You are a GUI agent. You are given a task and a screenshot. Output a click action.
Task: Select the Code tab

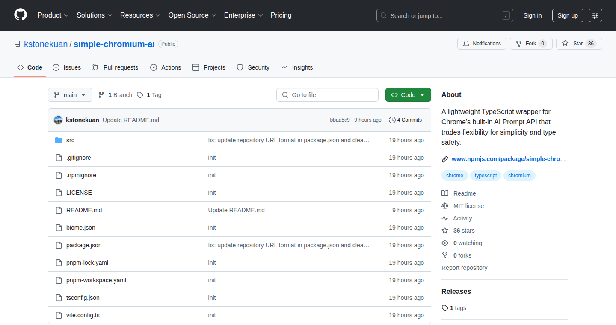click(x=30, y=67)
